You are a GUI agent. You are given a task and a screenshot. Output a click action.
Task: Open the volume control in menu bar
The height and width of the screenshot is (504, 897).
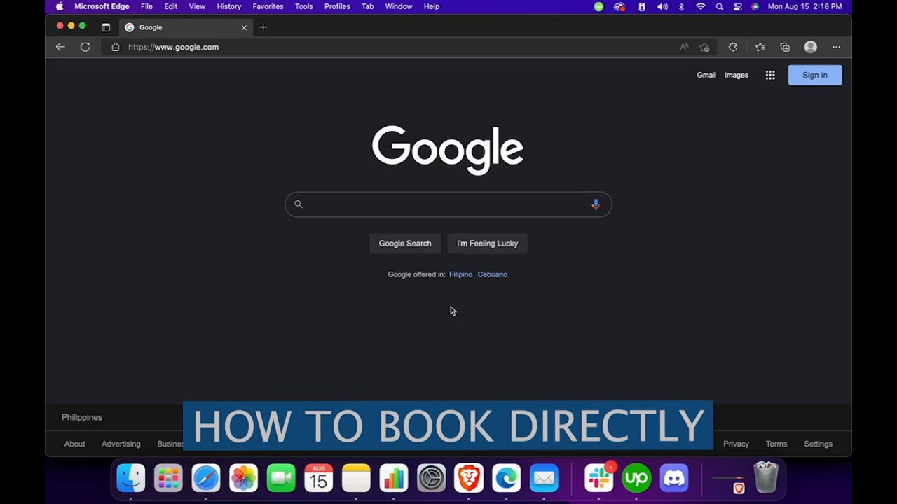[x=662, y=6]
